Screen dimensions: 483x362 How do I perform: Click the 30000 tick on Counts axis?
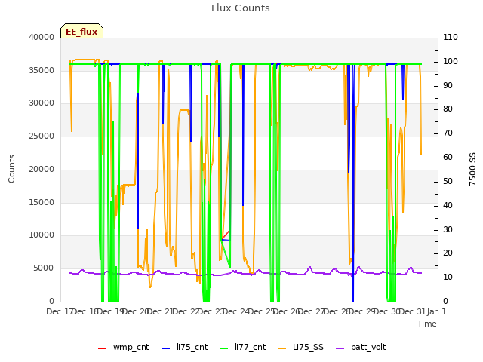pyautogui.click(x=42, y=103)
